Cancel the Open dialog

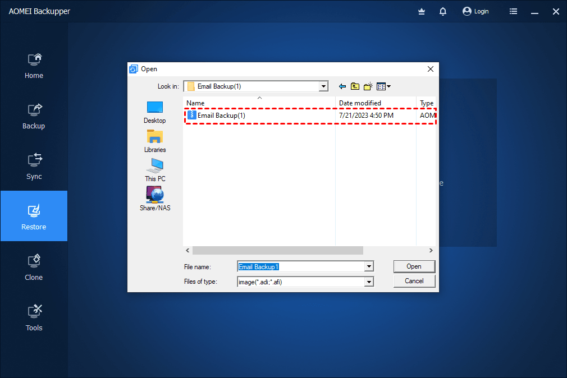pos(414,281)
